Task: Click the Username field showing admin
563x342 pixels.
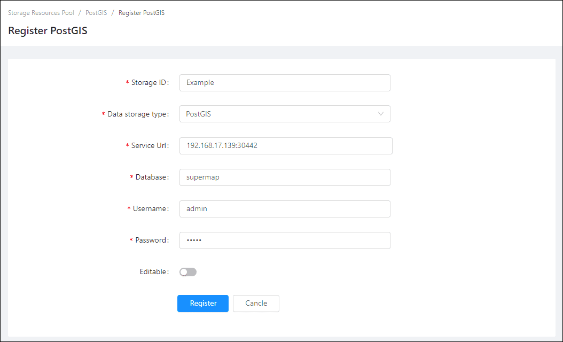Action: (285, 209)
